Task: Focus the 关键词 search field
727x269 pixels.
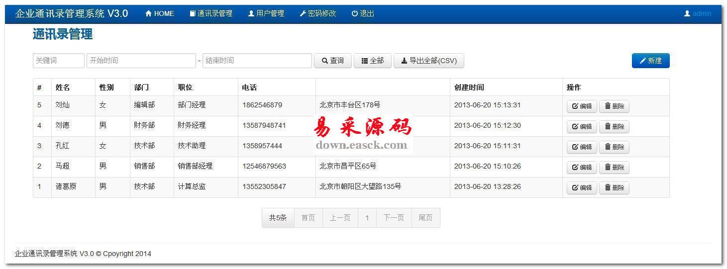Action: 58,61
